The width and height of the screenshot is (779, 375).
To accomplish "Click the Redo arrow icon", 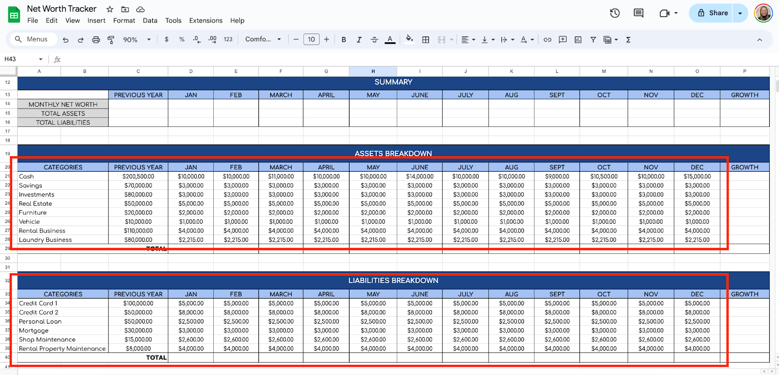I will coord(81,40).
